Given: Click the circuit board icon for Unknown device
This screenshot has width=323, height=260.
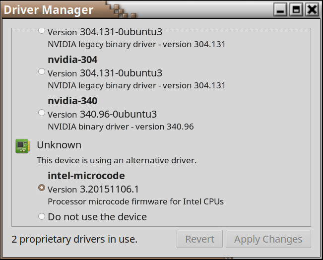Looking at the screenshot, I should [x=22, y=145].
